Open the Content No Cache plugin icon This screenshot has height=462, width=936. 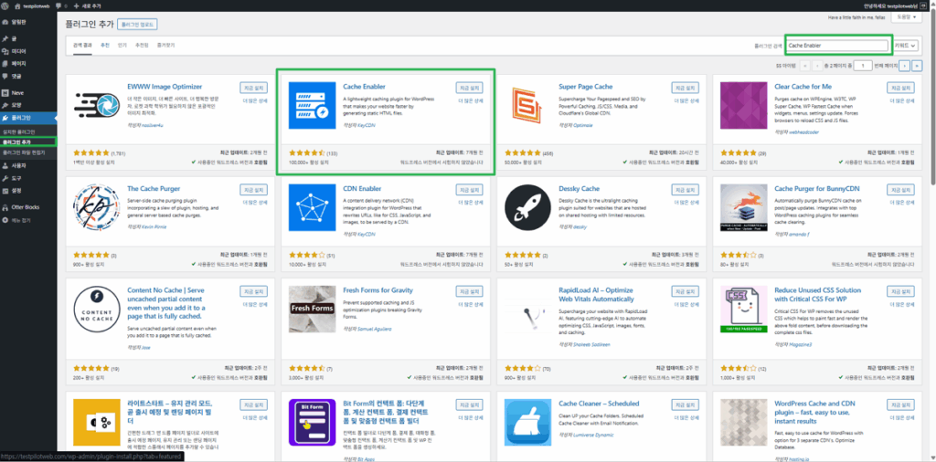[95, 310]
